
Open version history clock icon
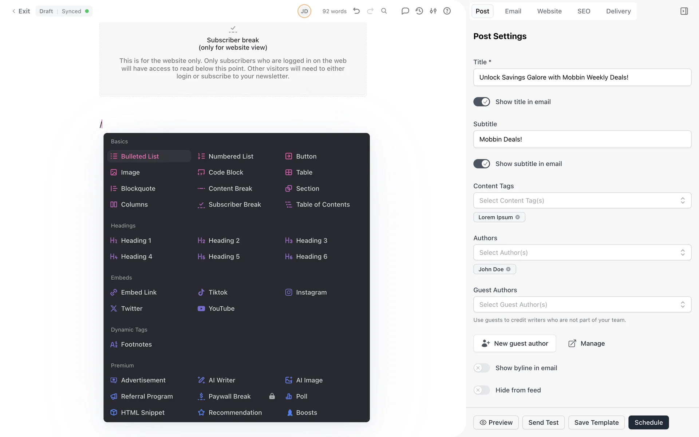coord(419,11)
